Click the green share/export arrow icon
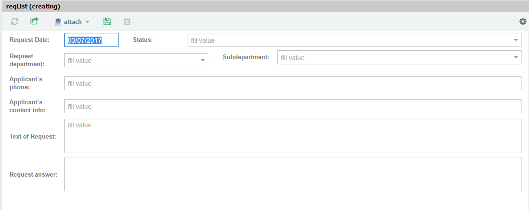Viewport: 529px width, 210px height. 34,22
